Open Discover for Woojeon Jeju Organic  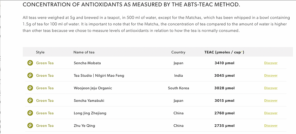coord(271,88)
